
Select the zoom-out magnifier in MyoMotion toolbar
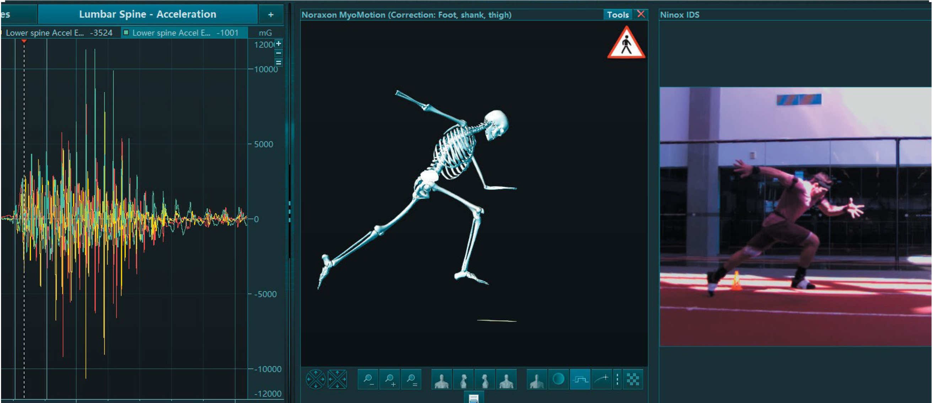point(368,380)
